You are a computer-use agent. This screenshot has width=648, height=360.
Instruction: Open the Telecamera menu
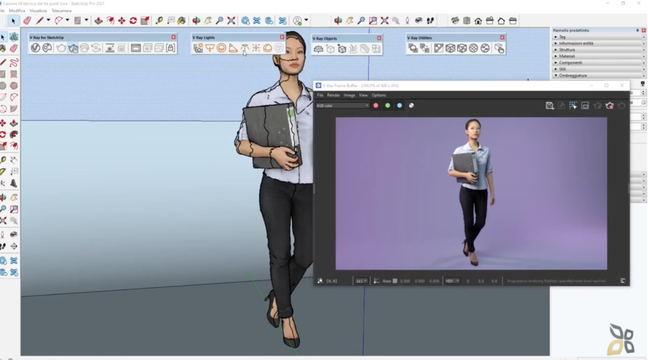61,11
